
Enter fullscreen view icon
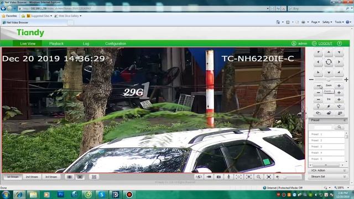269,177
